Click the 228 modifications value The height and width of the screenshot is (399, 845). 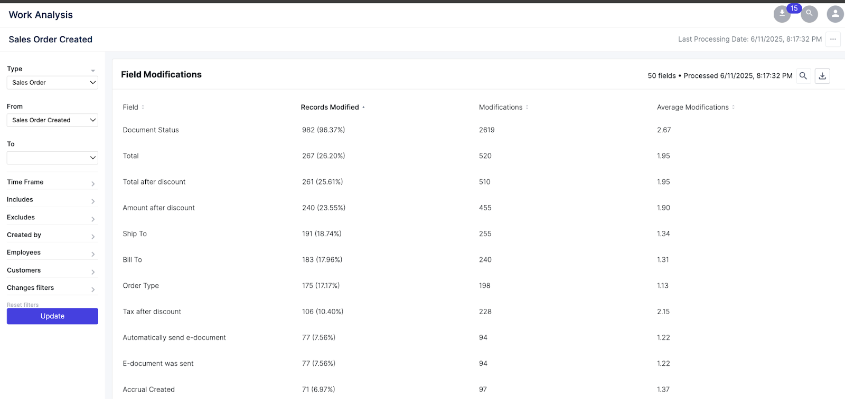click(485, 312)
